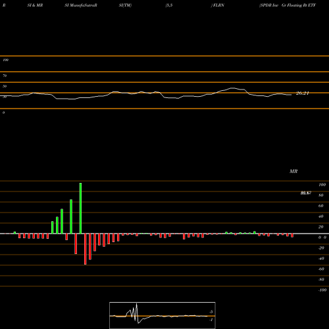Screen dimensions: 329x329
Task: Click the MR axis label 60
Action: tap(320, 206)
